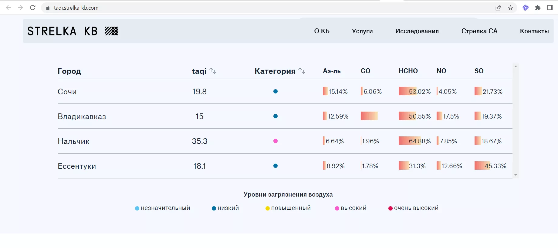Reload the page with refresh icon
This screenshot has width=558, height=248.
click(33, 8)
